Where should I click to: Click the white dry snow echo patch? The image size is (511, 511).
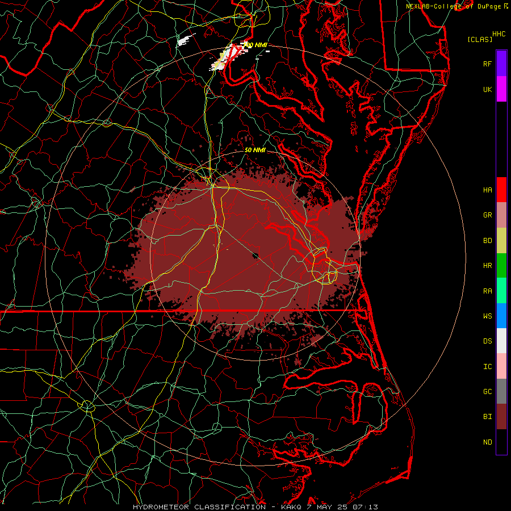[x=186, y=40]
